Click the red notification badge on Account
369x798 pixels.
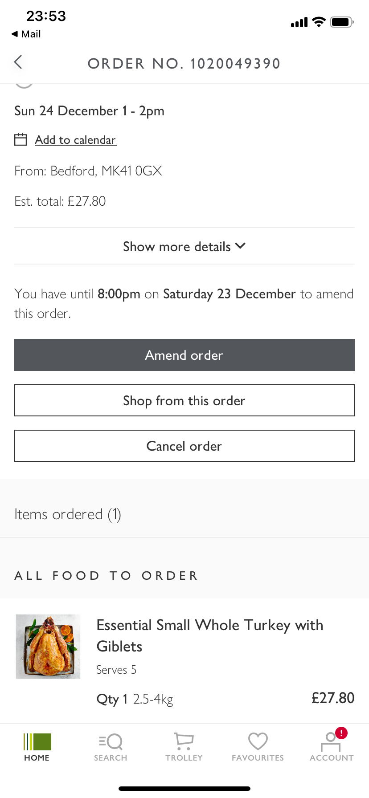(341, 733)
